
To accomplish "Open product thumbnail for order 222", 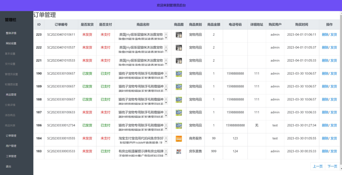I will 179,48.
